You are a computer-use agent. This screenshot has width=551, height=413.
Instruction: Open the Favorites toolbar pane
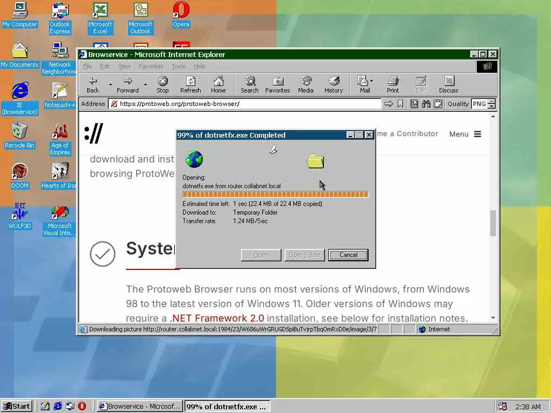pos(278,85)
